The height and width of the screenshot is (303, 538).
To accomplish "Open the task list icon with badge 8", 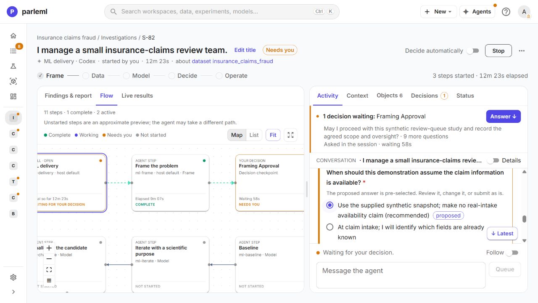I will point(13,51).
